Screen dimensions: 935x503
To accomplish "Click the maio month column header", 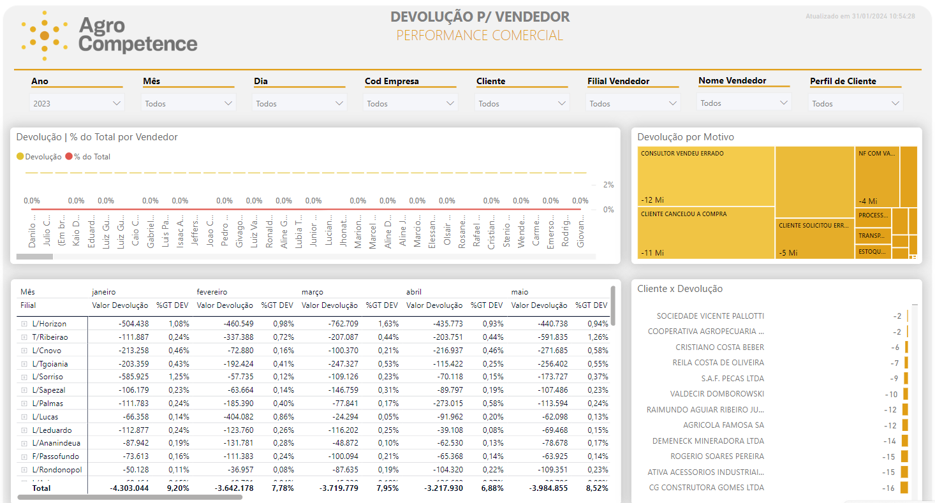I will [x=520, y=292].
